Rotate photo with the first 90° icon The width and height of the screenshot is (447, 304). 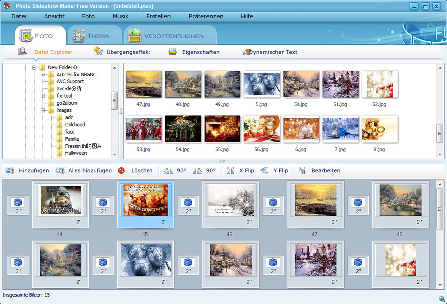(168, 170)
